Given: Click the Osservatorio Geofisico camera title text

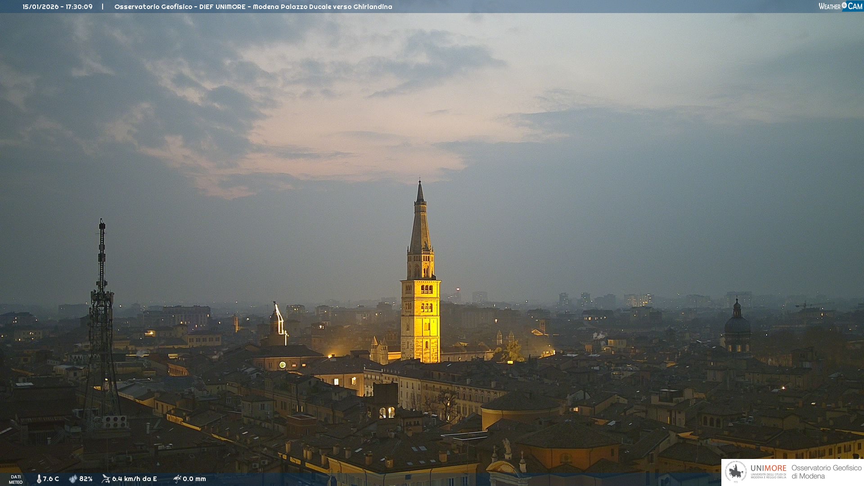Looking at the screenshot, I should click(253, 7).
